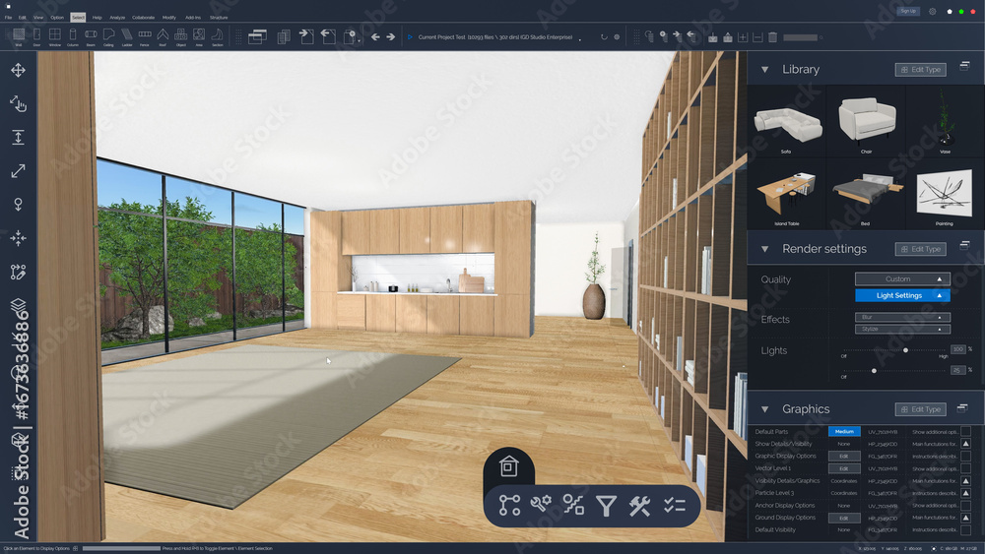Click the wrench and gear icon in floating toolbar
Viewport: 985px width, 554px height.
coord(541,504)
